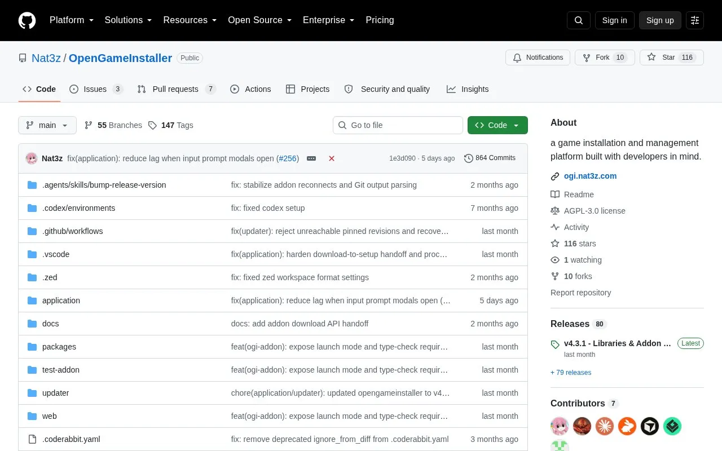This screenshot has height=451, width=722.
Task: Open the Pull requests tab
Action: coord(177,89)
